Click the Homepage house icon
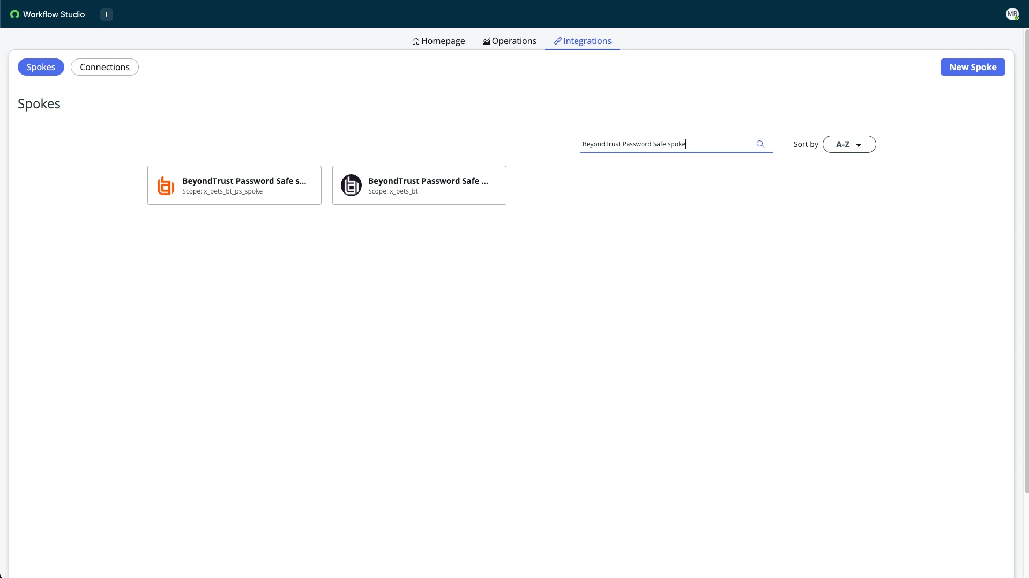 (415, 41)
